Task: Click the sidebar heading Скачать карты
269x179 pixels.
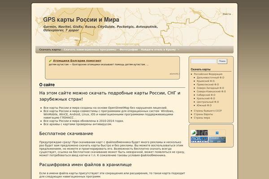Action: pyautogui.click(x=200, y=69)
